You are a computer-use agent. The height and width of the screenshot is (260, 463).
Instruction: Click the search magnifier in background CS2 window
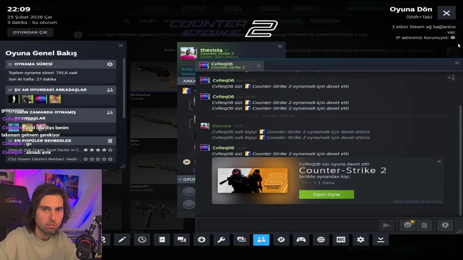coord(126,21)
